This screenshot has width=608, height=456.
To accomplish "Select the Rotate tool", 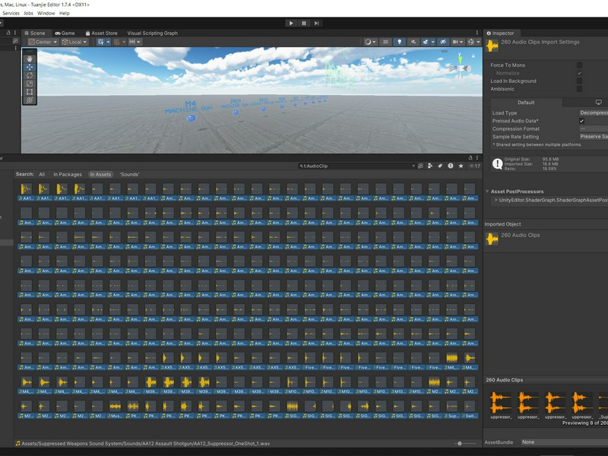I will tap(30, 75).
